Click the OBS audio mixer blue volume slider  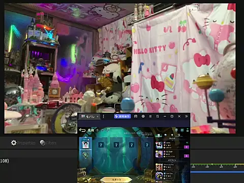tap(217, 172)
